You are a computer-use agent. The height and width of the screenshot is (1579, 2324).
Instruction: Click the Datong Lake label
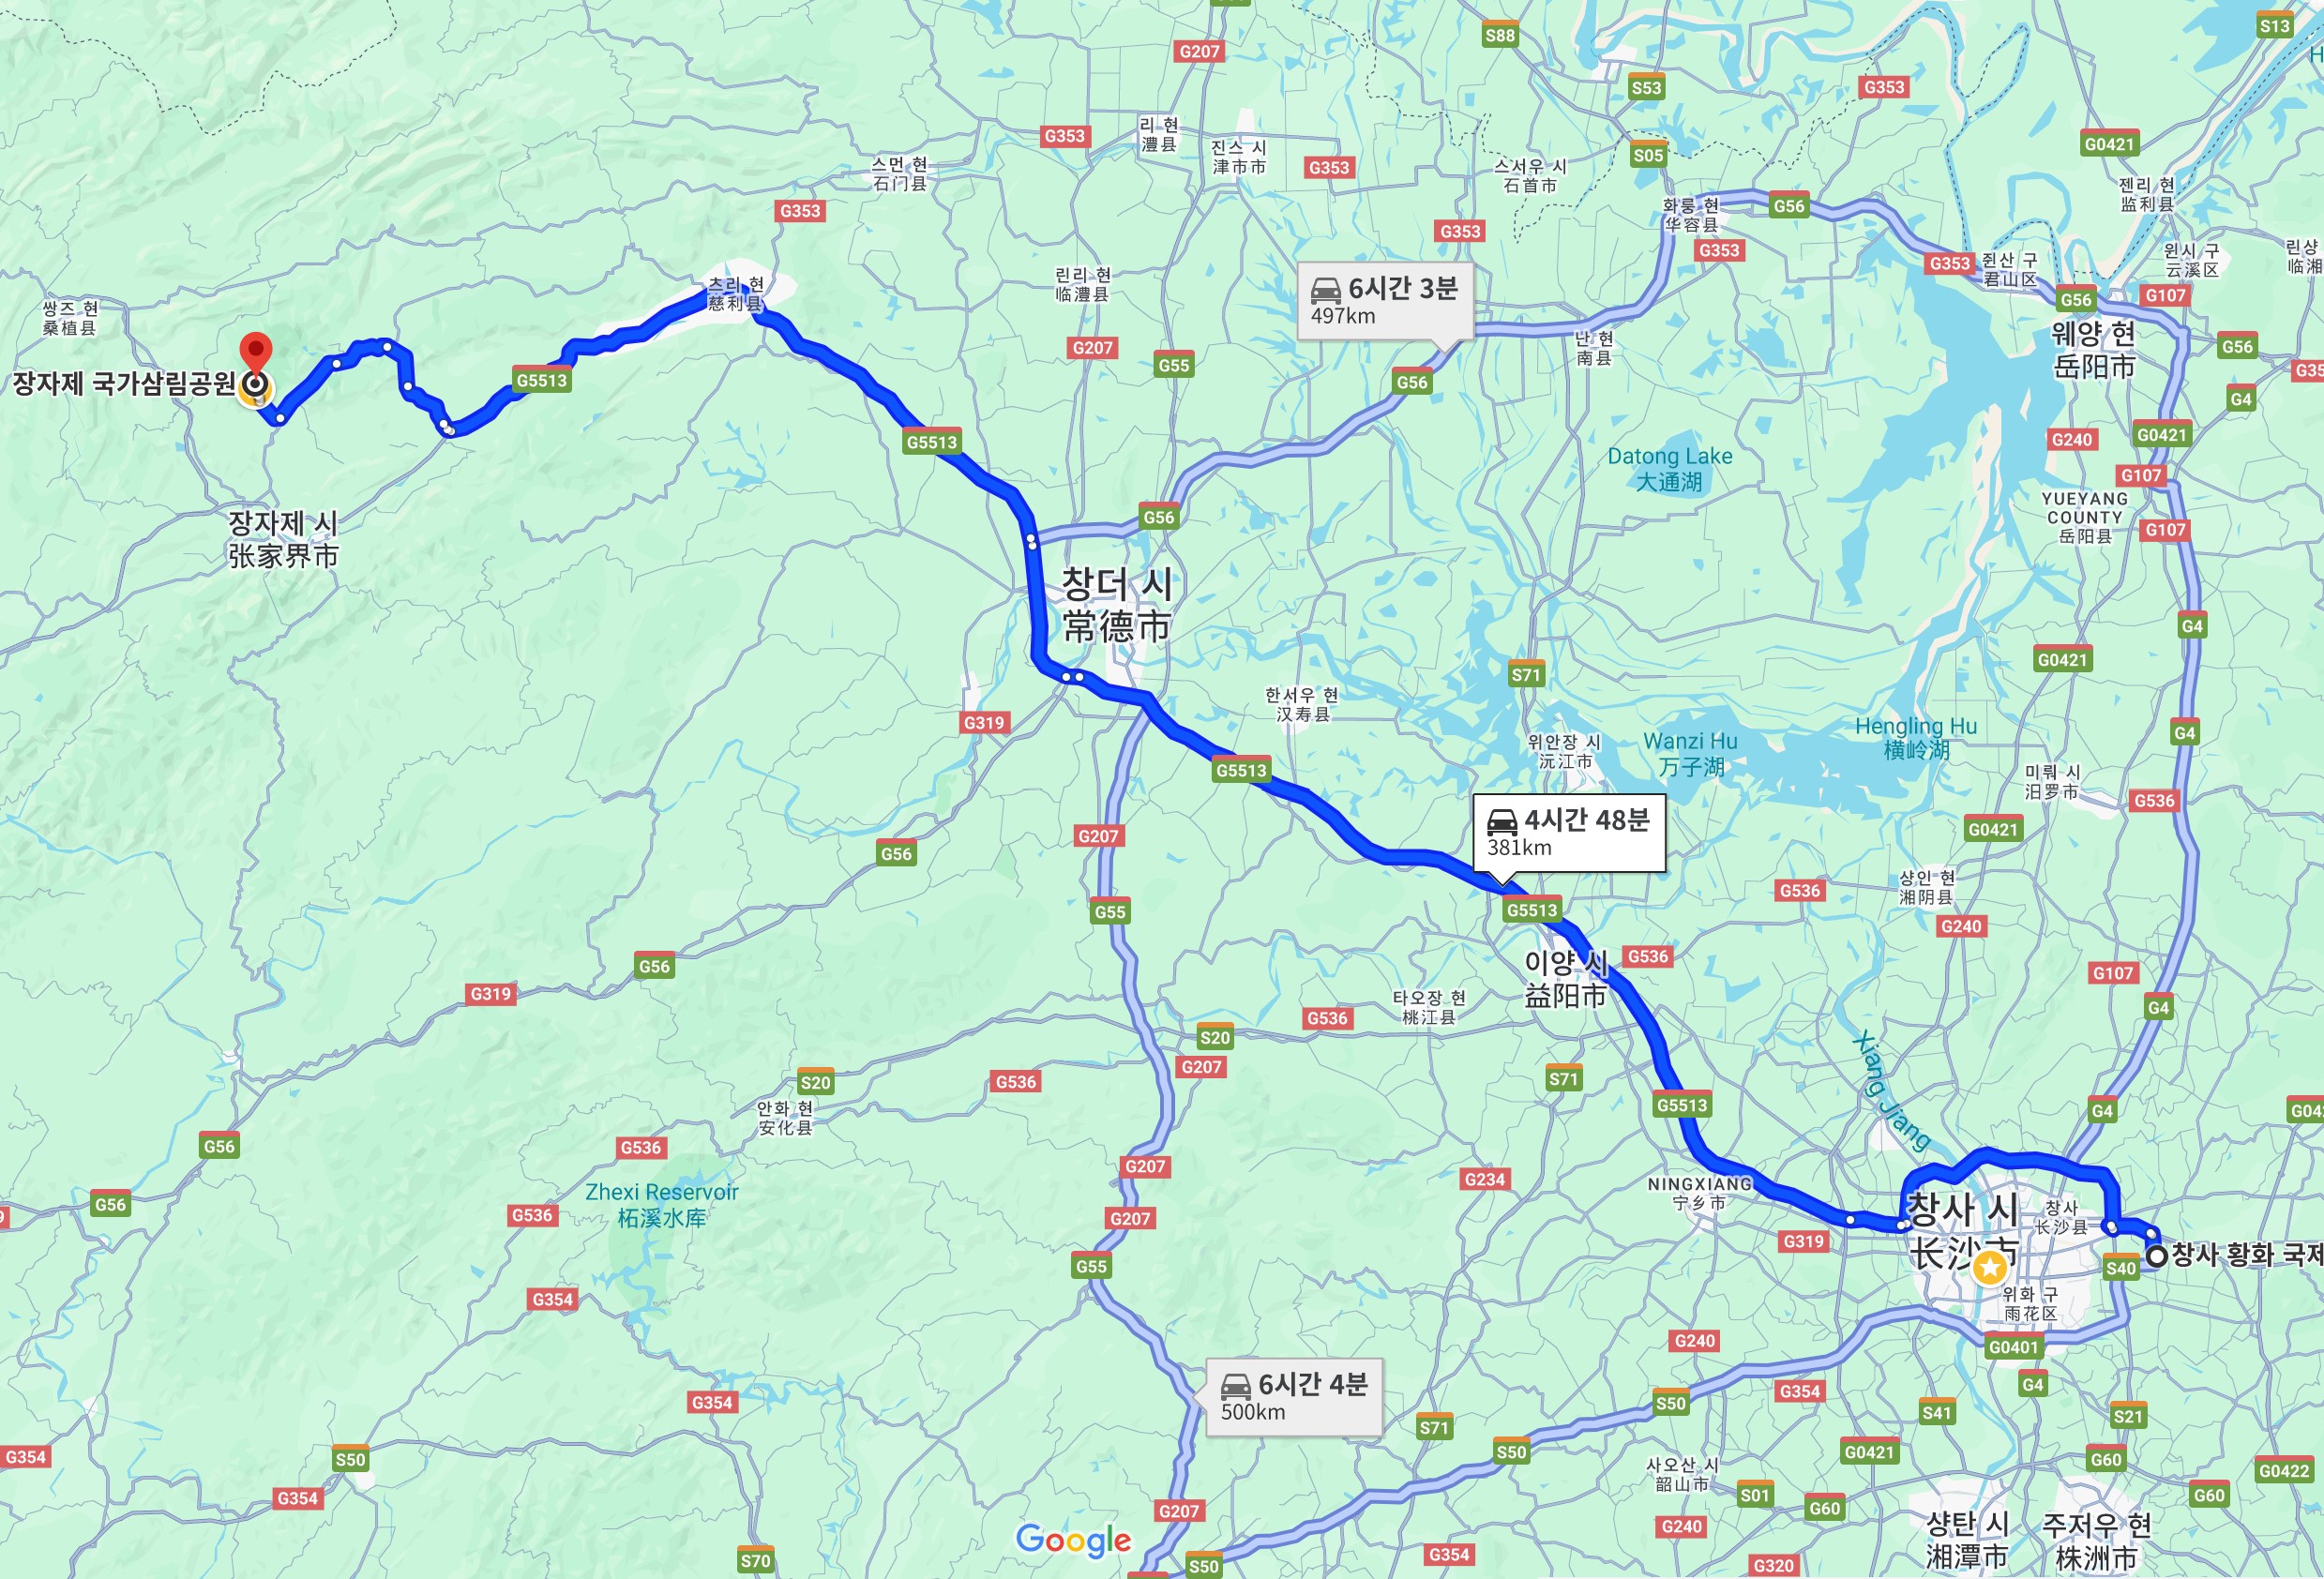[x=1669, y=469]
